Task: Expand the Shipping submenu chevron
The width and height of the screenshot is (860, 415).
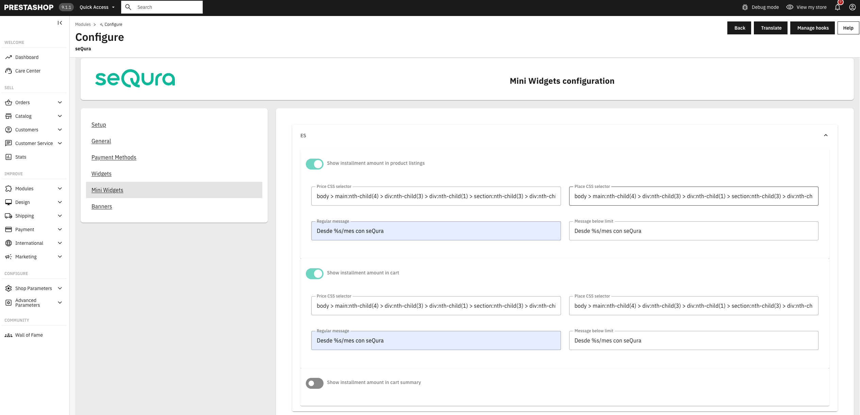Action: 60,216
